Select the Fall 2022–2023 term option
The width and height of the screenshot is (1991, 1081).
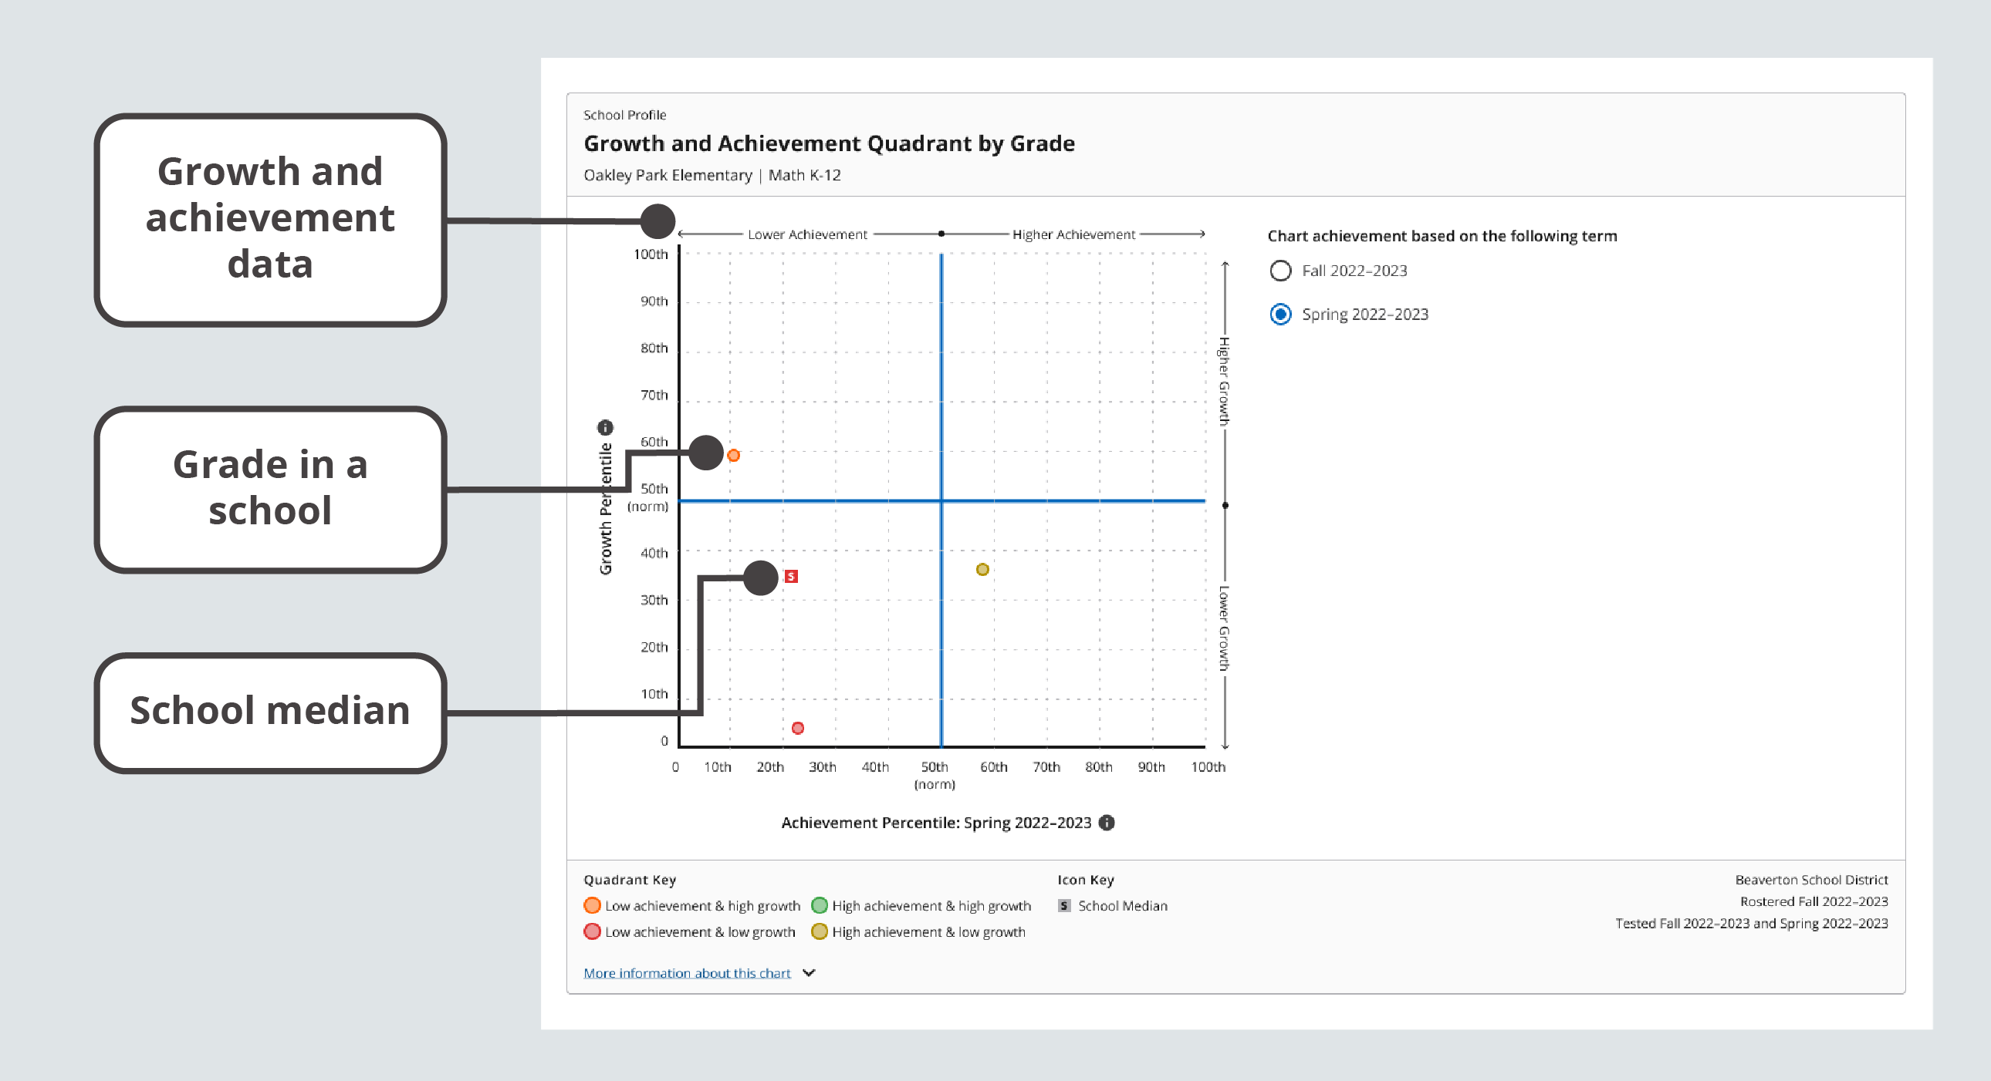pos(1281,271)
